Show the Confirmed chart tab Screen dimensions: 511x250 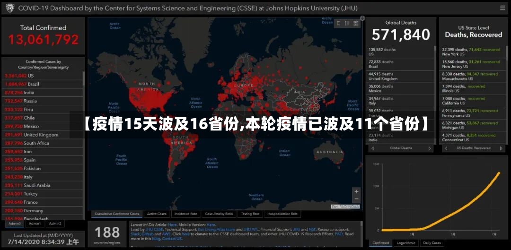pyautogui.click(x=380, y=243)
